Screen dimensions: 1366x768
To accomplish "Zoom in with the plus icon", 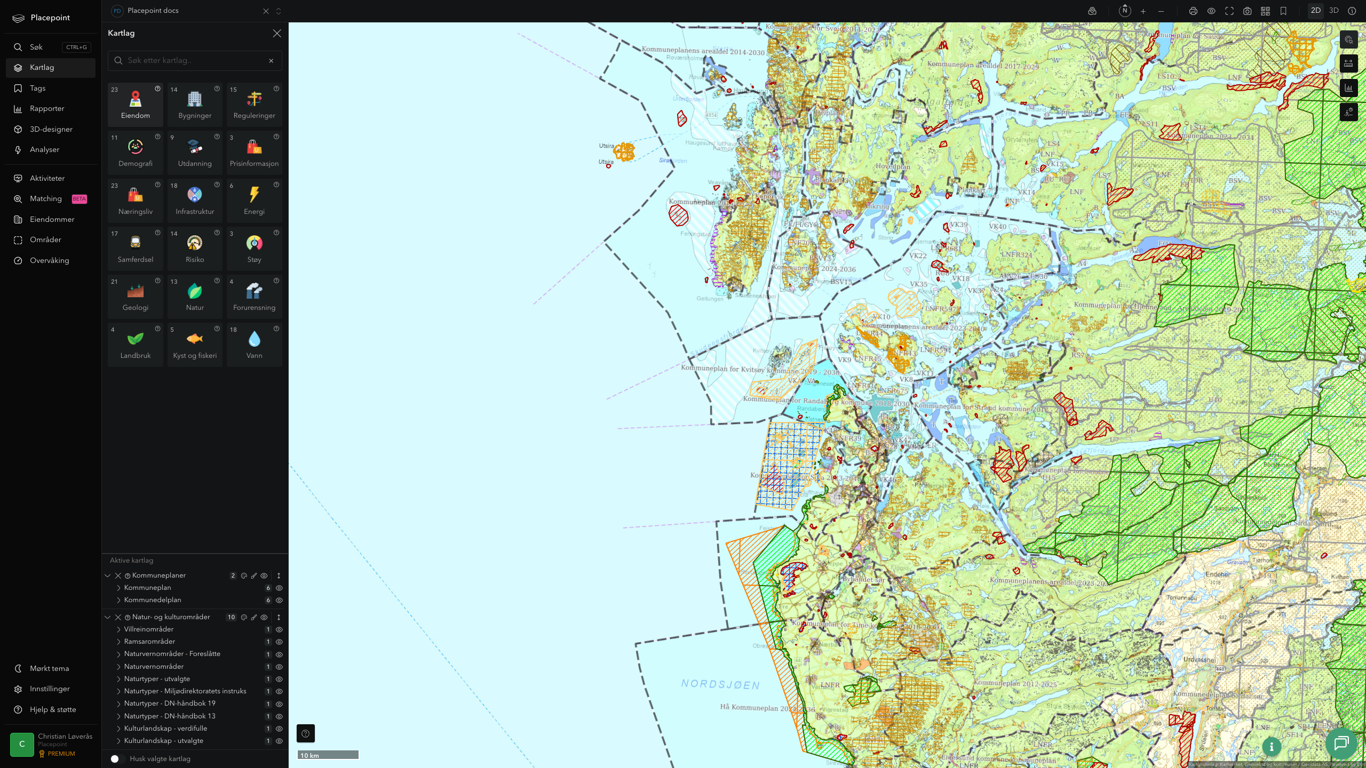I will pyautogui.click(x=1143, y=11).
